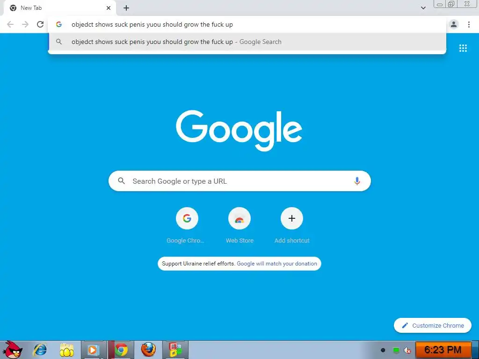Select the Google Search autocomplete suggestion

[247, 42]
